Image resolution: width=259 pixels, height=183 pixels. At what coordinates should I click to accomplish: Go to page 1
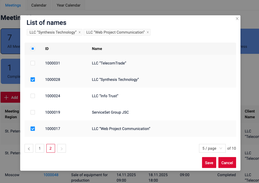40,148
